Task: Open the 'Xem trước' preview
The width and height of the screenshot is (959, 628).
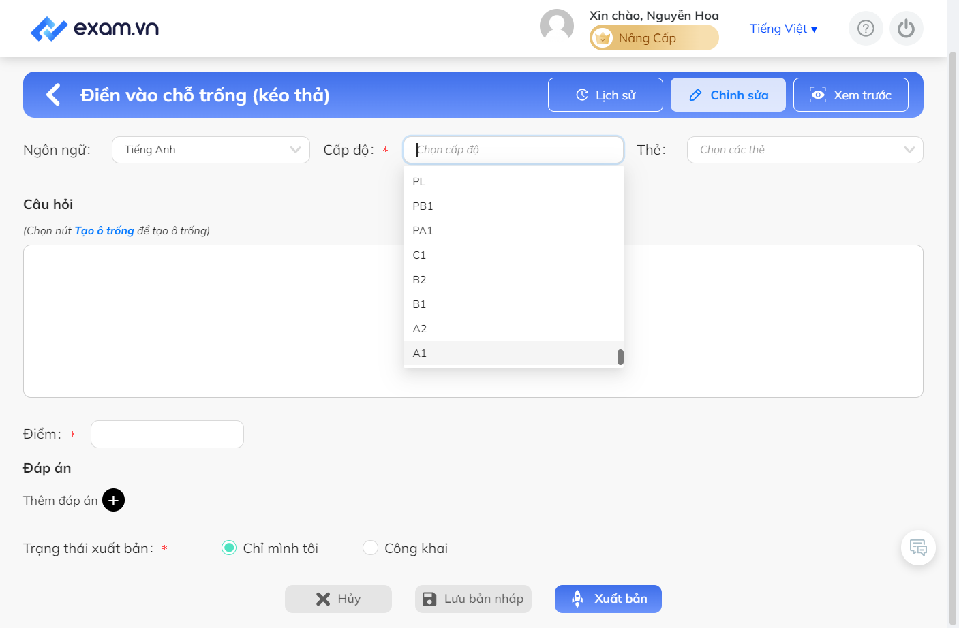Action: [851, 95]
